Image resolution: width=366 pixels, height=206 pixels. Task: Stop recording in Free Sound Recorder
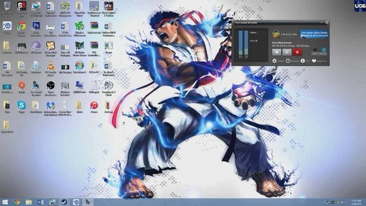point(277,52)
